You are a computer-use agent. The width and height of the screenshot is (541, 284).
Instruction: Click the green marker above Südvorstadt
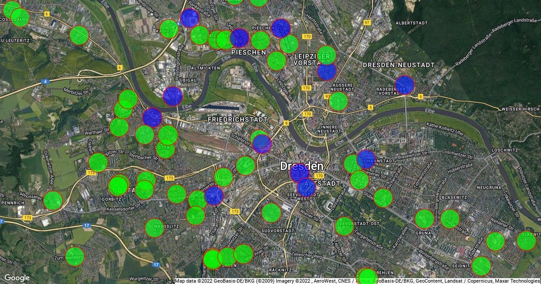tap(271, 213)
